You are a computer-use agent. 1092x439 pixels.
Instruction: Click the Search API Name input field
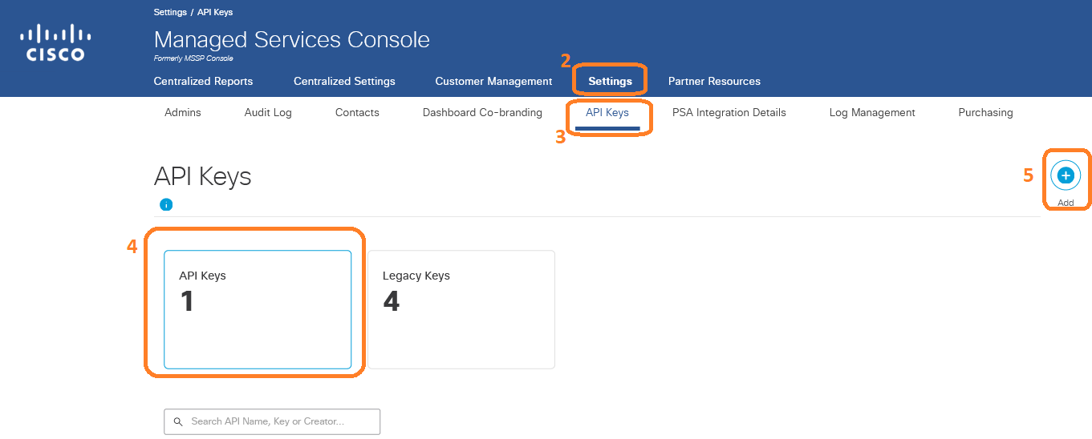pyautogui.click(x=272, y=421)
